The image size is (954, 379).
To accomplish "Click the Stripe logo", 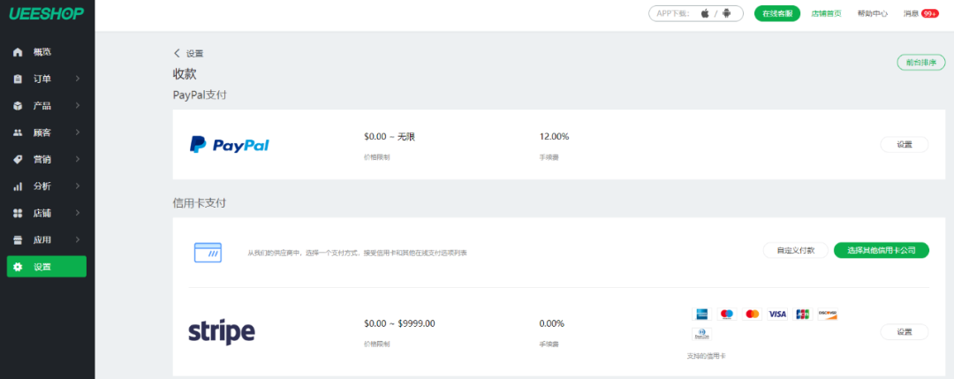I will click(222, 331).
